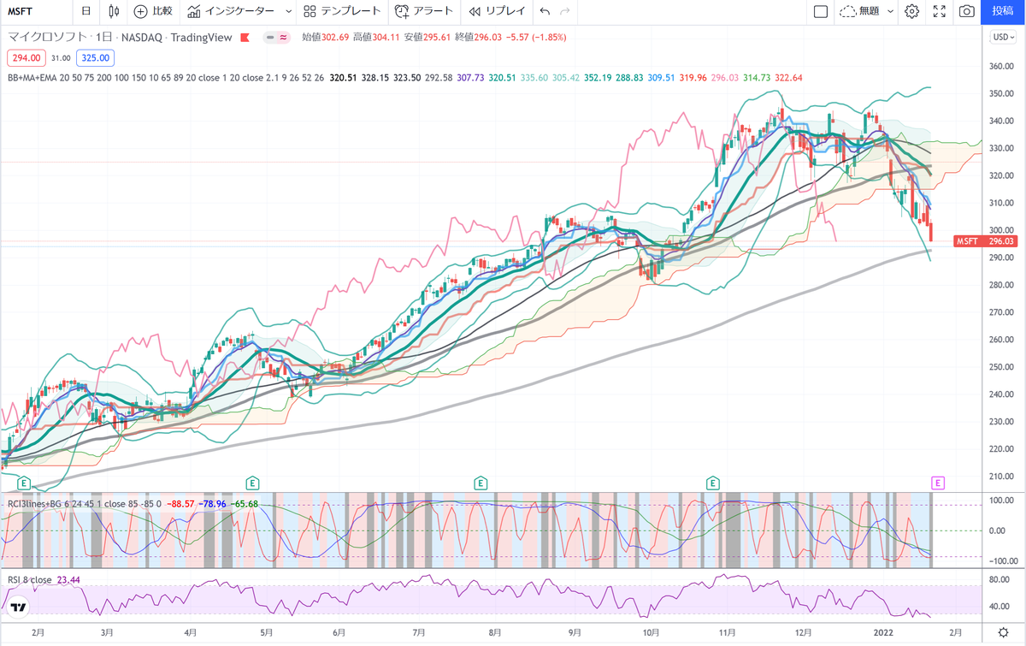Click the earnings E marker near 2月
Image resolution: width=1026 pixels, height=646 pixels.
[24, 483]
